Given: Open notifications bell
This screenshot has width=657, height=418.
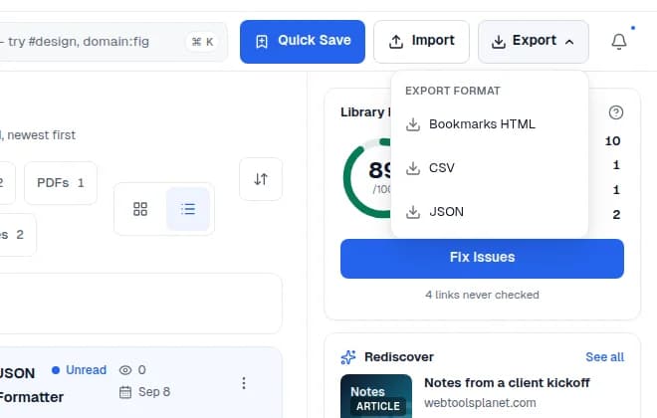Looking at the screenshot, I should point(619,42).
